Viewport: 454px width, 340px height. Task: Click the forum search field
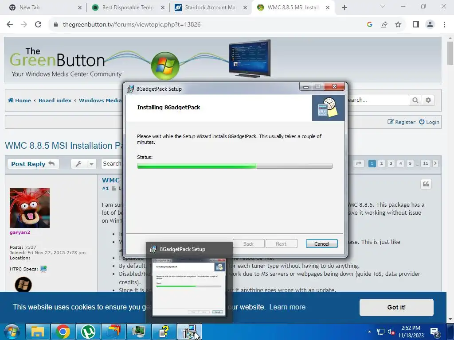pyautogui.click(x=378, y=100)
